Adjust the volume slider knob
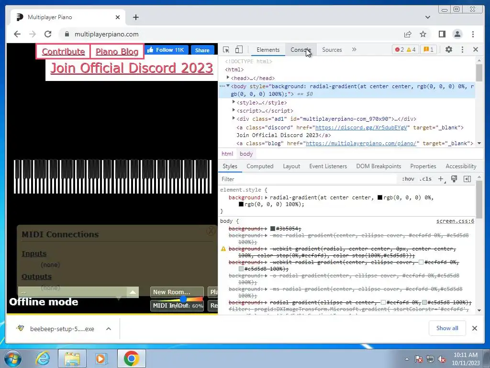 [x=183, y=299]
